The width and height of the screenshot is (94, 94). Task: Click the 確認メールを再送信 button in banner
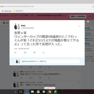click(78, 16)
